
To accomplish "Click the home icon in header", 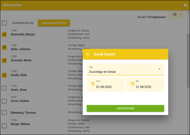I will tap(185, 5).
